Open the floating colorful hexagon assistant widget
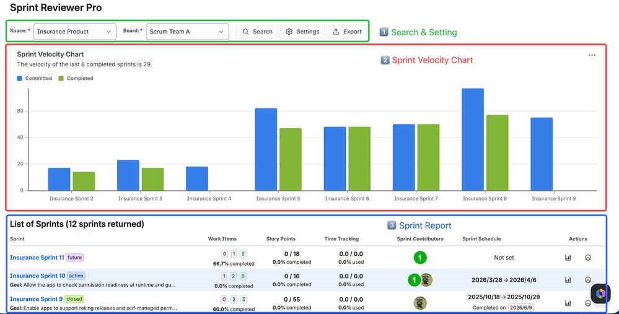Screen dimensions: 619x314 coord(600,294)
